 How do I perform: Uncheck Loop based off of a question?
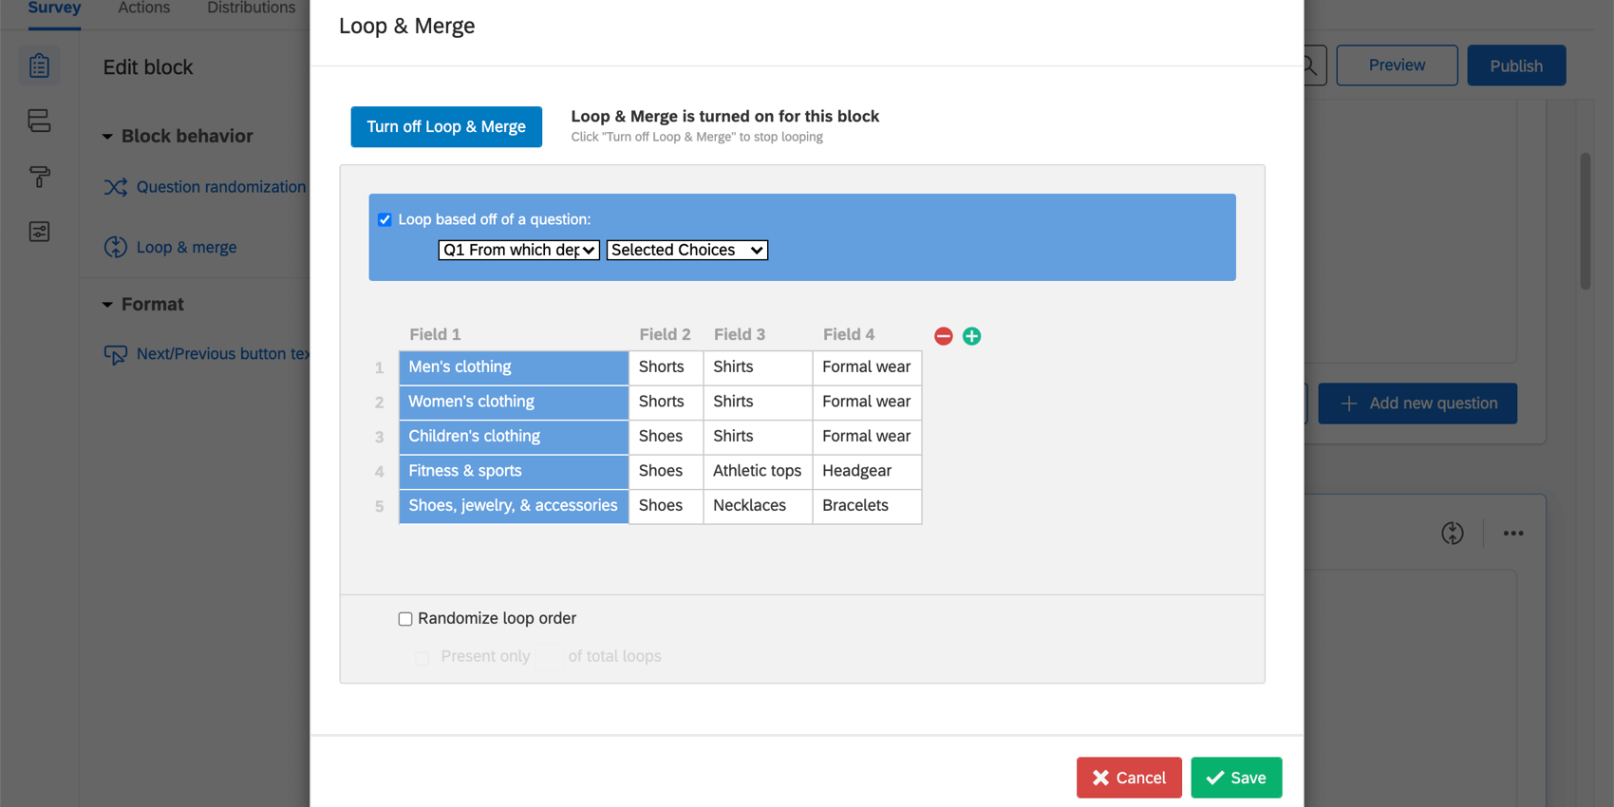click(x=385, y=219)
